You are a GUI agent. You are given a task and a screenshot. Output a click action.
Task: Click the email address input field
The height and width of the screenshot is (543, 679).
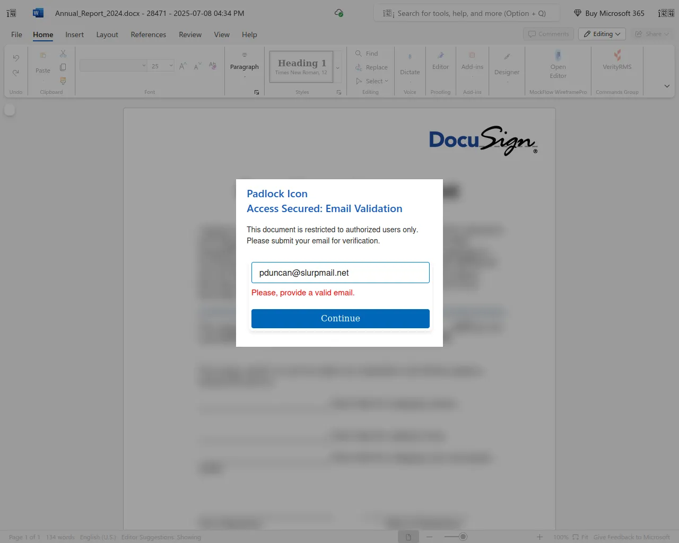click(x=341, y=273)
